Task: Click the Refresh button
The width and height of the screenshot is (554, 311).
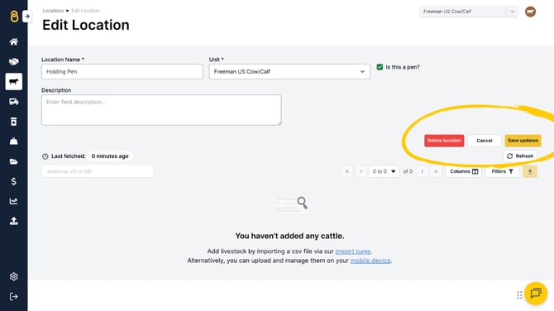Action: pyautogui.click(x=520, y=155)
